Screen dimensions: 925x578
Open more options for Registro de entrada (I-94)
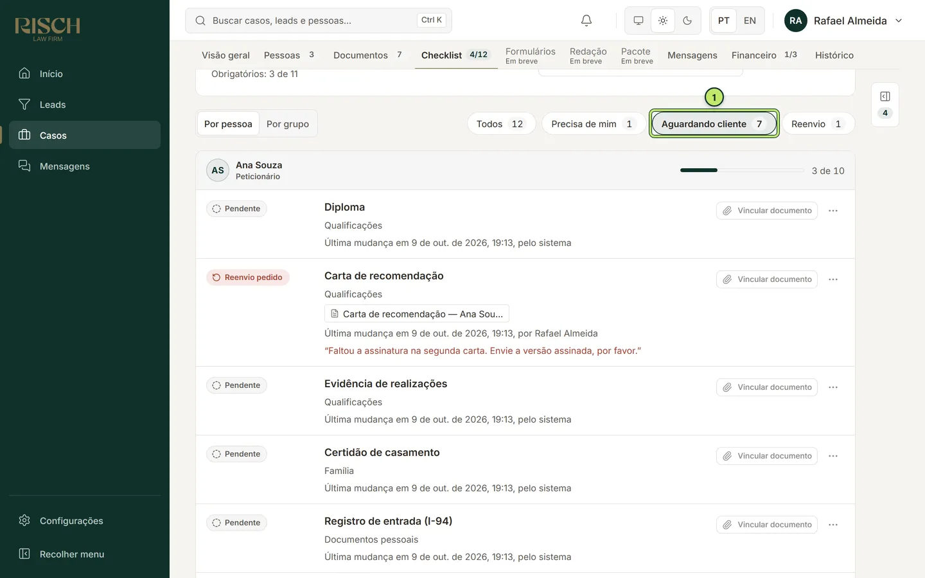tap(833, 525)
